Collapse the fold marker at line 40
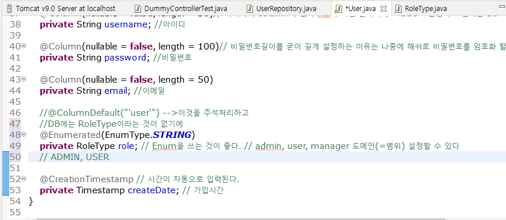The width and height of the screenshot is (506, 220). 23,47
